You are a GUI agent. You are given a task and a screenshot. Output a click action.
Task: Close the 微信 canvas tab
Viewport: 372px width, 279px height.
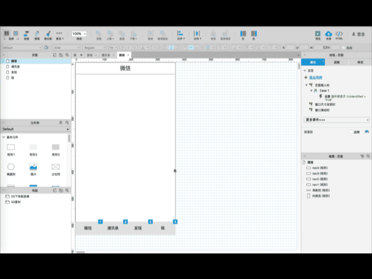tap(128, 55)
